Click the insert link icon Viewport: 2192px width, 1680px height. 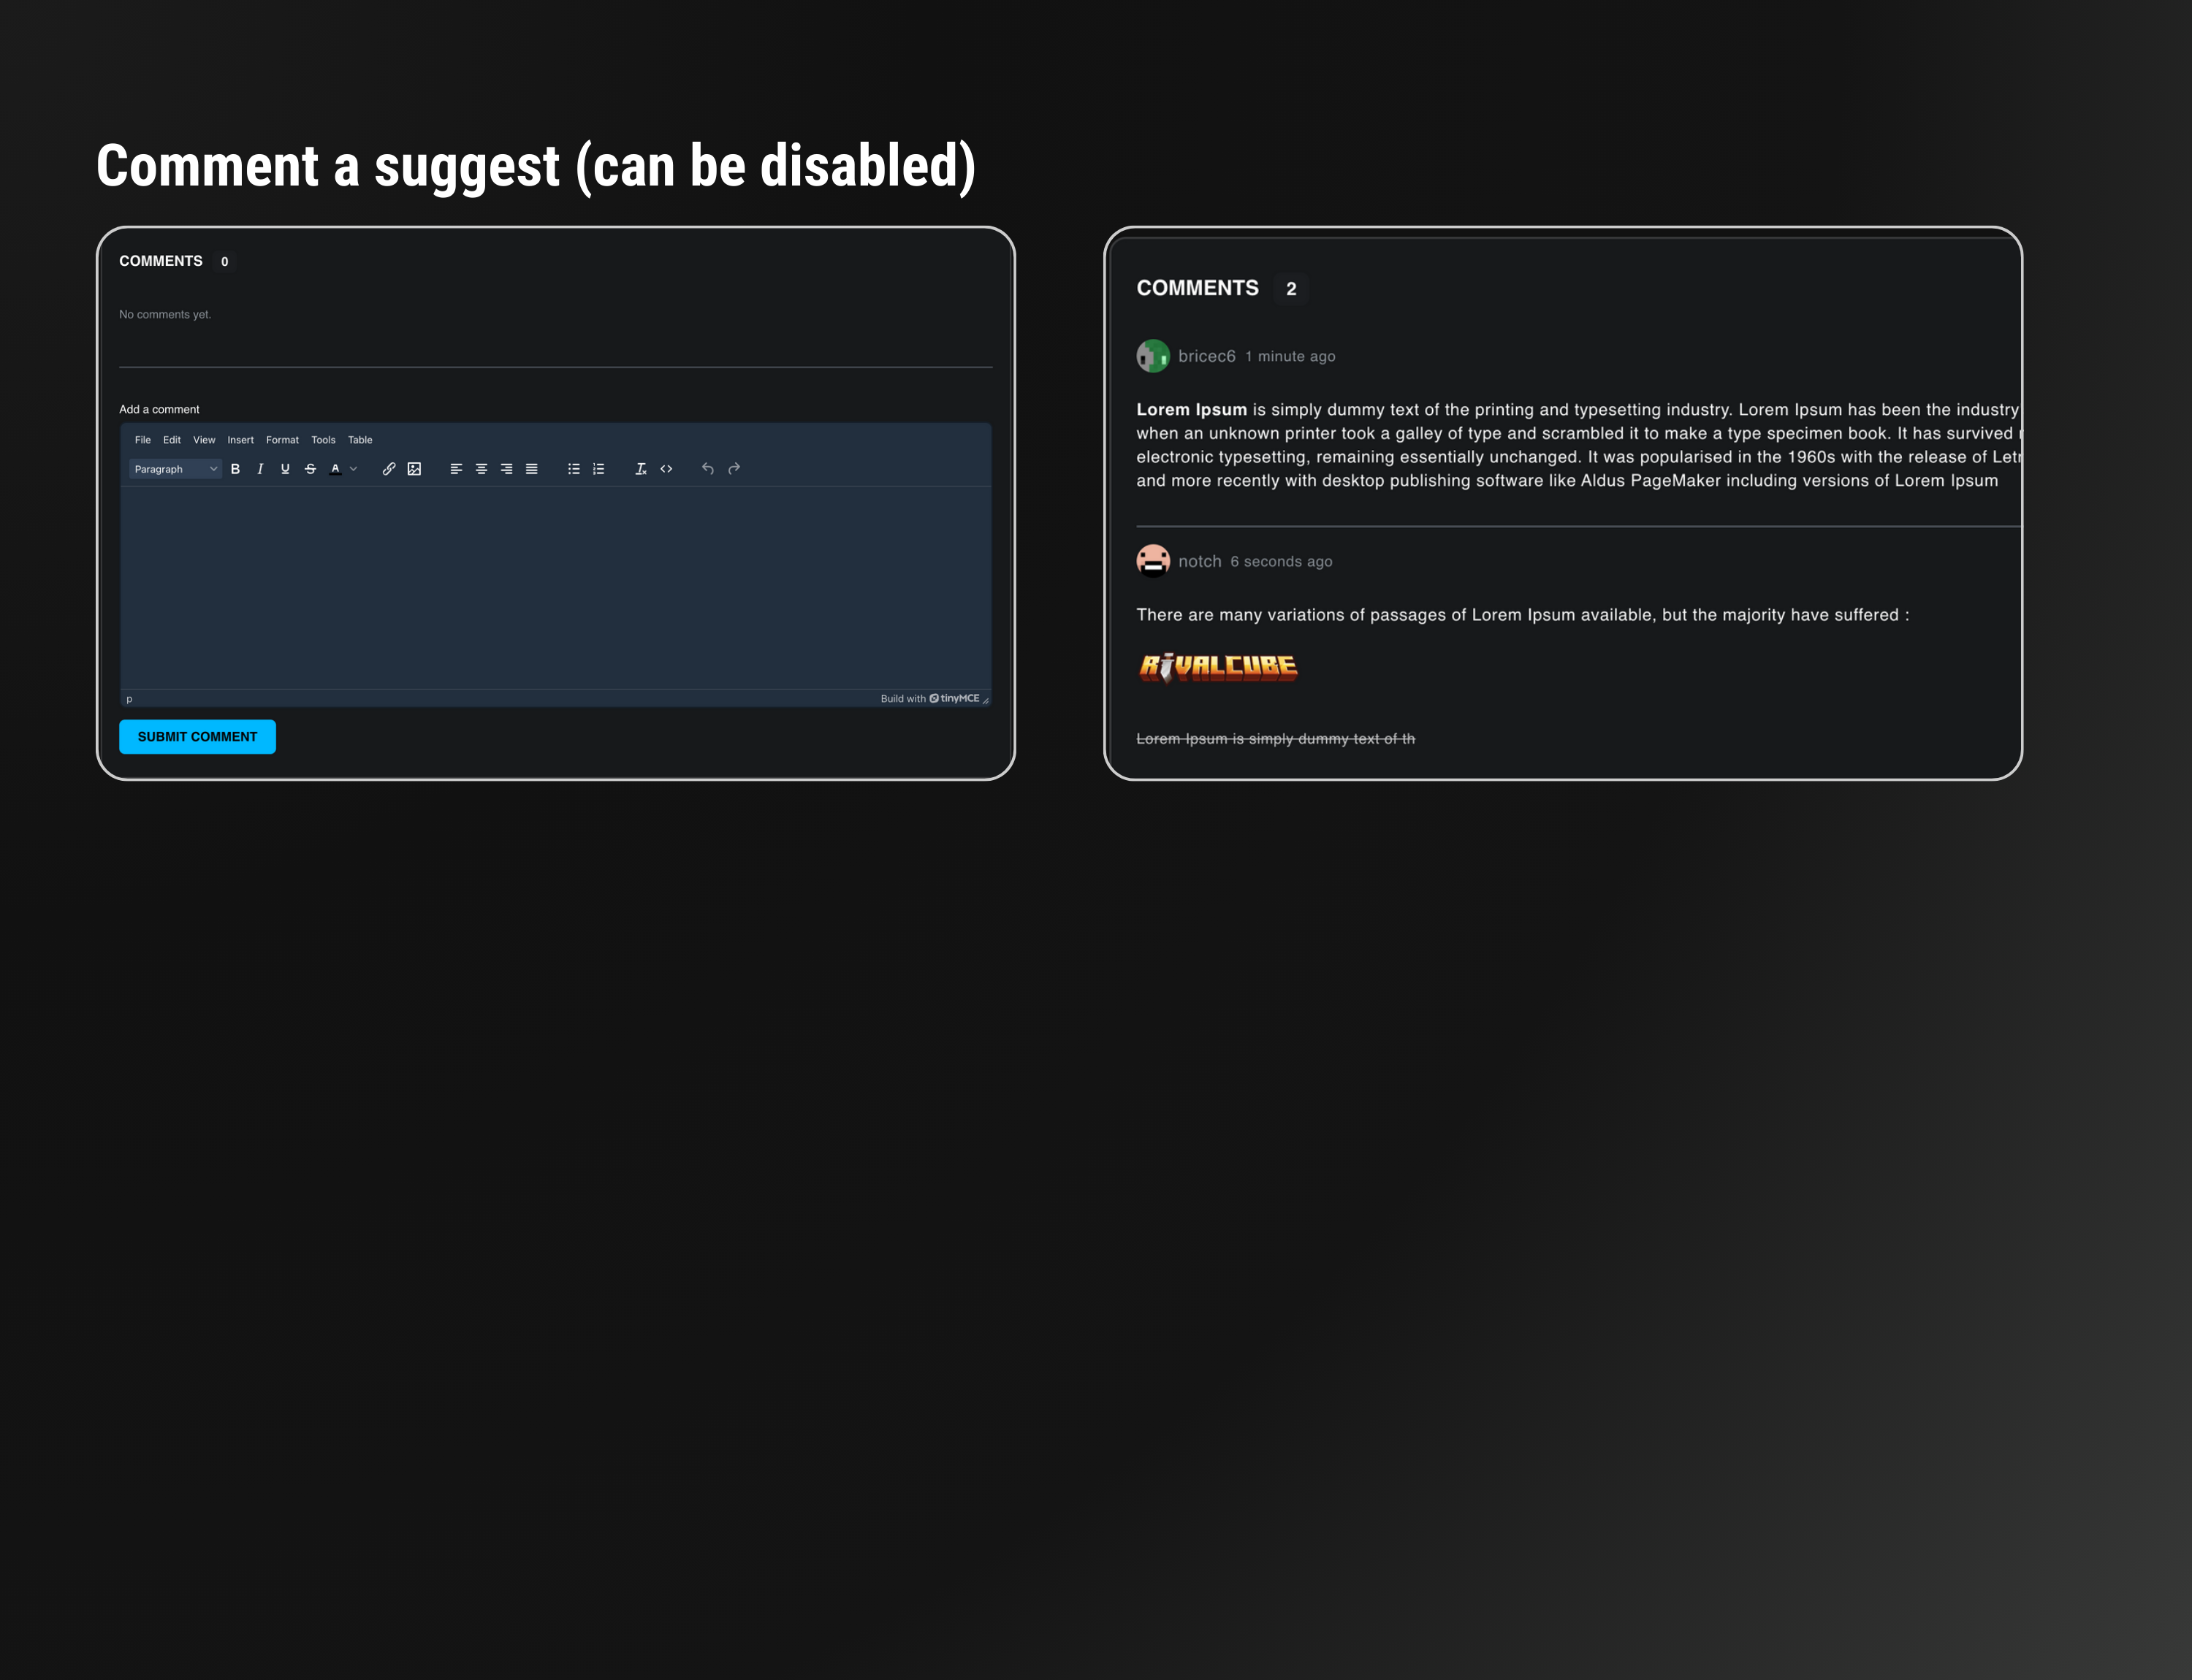pos(389,469)
